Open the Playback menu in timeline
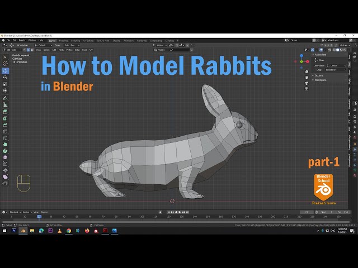The width and height of the screenshot is (358, 268). tap(15, 212)
